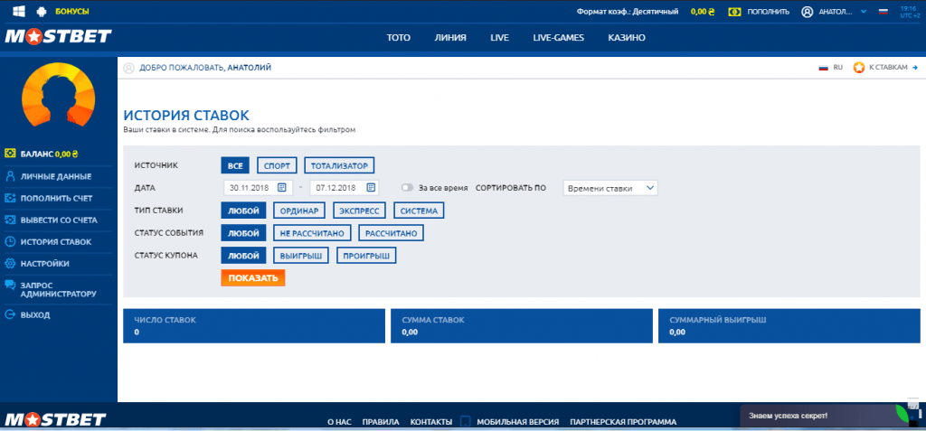Click the bet history clock icon
The width and height of the screenshot is (926, 431).
click(9, 241)
